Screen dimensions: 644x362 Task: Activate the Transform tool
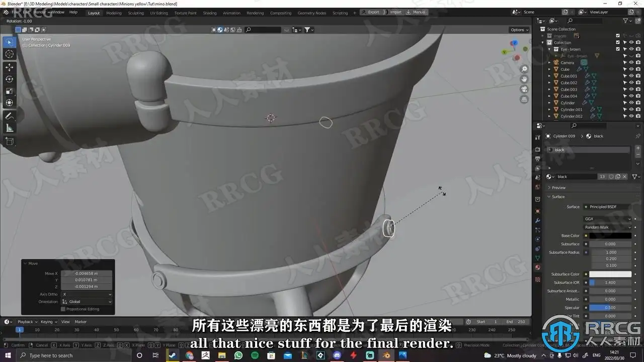pos(10,103)
